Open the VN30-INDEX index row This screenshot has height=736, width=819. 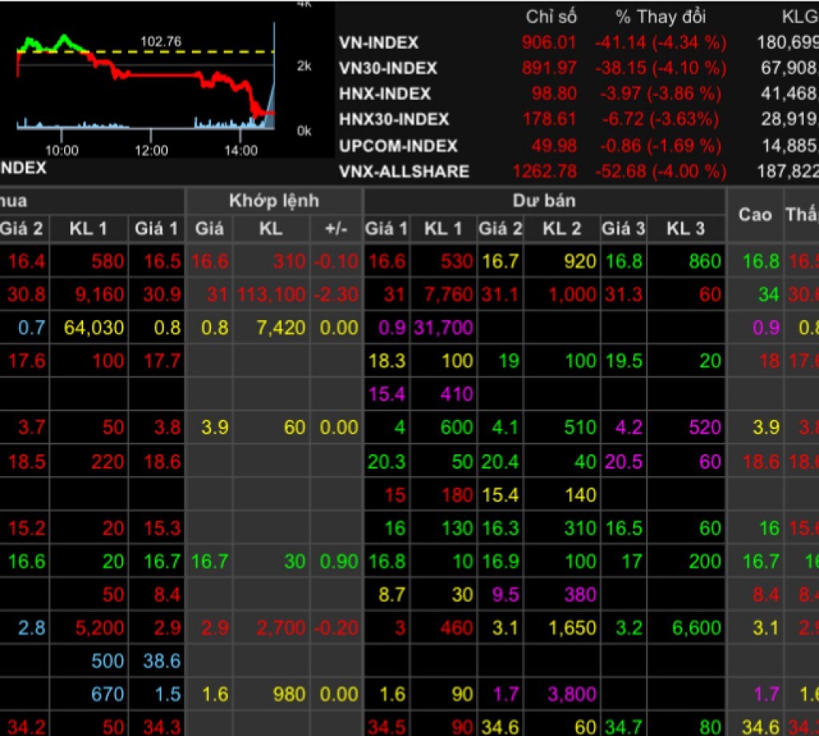pyautogui.click(x=389, y=68)
